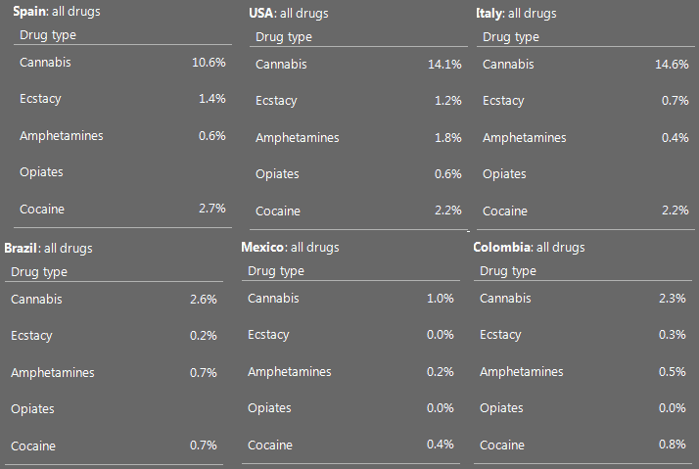The image size is (699, 469).
Task: Select Drug type header in Colombia table
Action: click(508, 271)
